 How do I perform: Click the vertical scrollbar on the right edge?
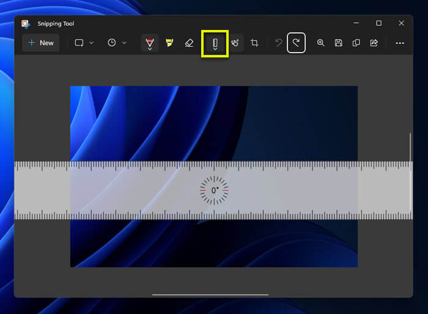tap(410, 171)
